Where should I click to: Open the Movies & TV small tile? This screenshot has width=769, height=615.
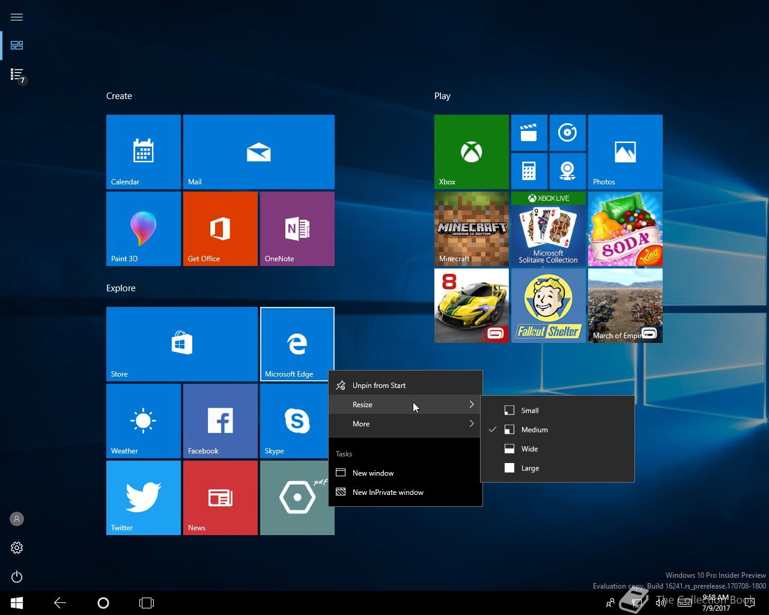(529, 133)
